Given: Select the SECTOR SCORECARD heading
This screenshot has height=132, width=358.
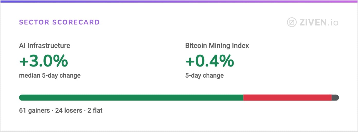Looking at the screenshot, I should pos(59,22).
